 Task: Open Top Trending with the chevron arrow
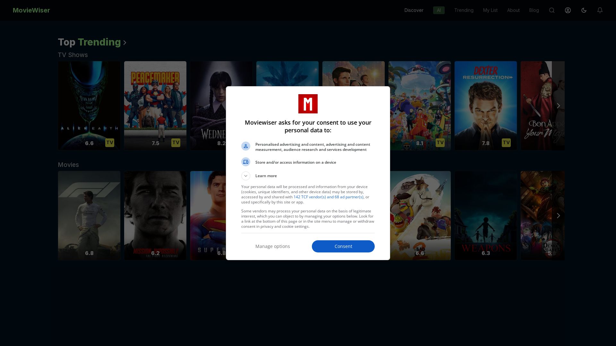coord(124,43)
